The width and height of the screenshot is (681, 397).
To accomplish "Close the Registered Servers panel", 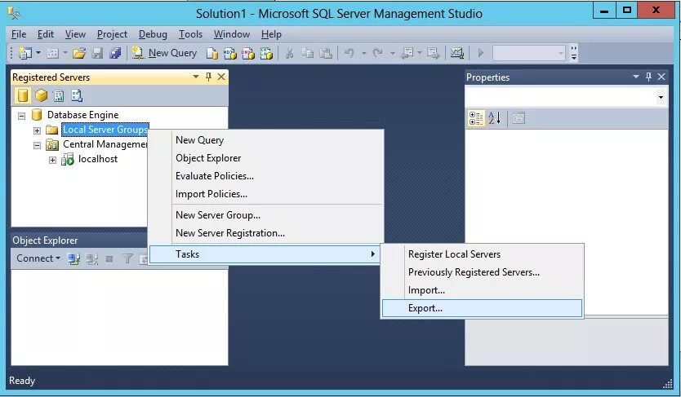I will tap(221, 77).
